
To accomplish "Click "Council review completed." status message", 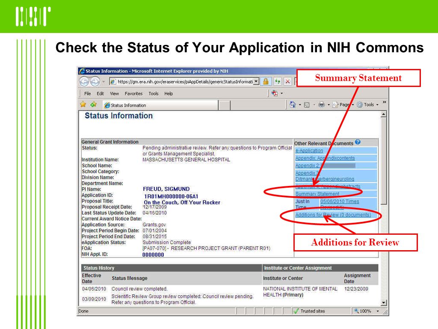I will tap(139, 289).
